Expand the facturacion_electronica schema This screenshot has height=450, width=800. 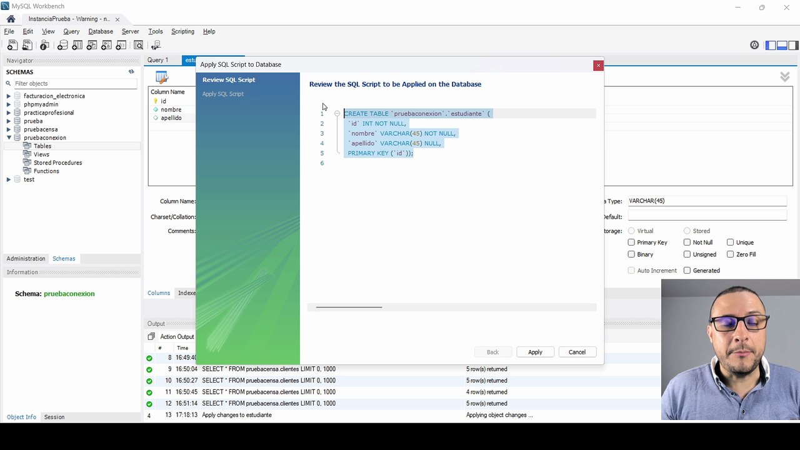point(9,96)
